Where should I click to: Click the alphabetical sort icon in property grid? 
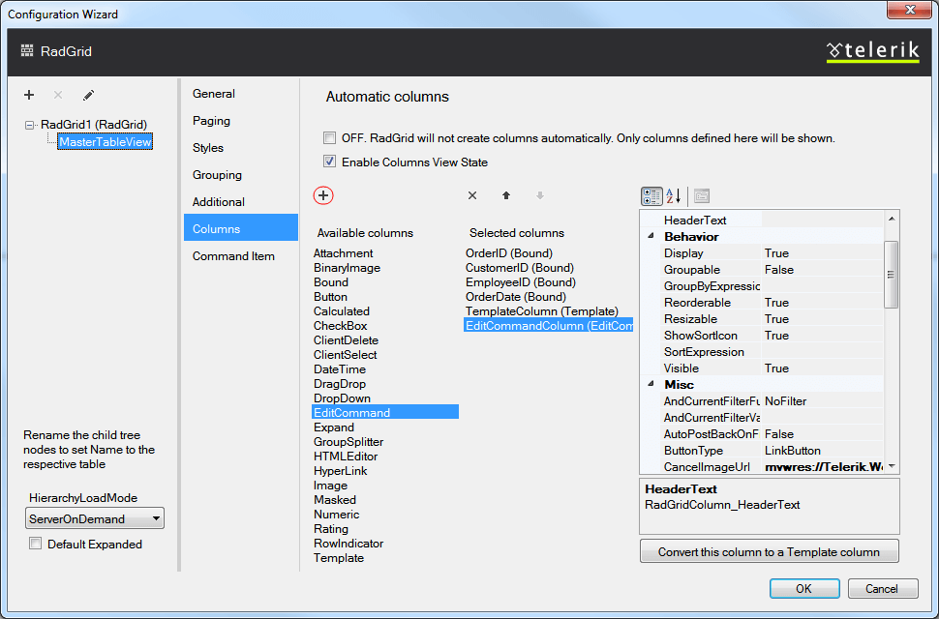tap(673, 195)
